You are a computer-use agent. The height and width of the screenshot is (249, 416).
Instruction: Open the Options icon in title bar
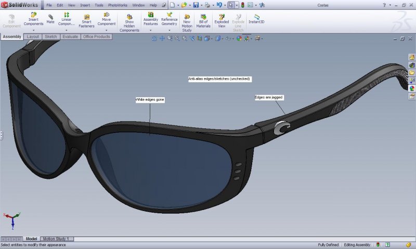tap(250, 5)
